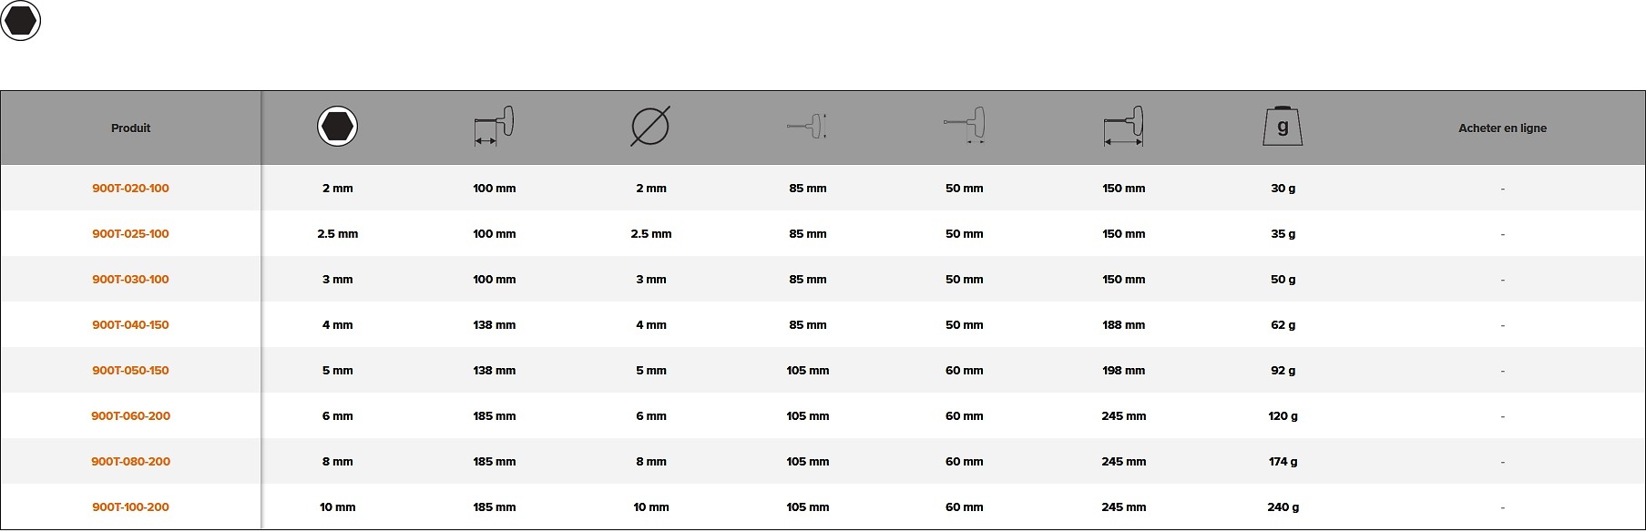1646x532 pixels.
Task: Open product 900T-100-200
Action: point(130,507)
